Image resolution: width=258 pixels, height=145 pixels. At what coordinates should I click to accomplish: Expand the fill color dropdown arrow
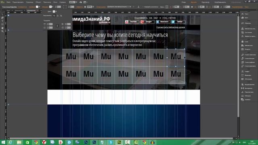coord(39,7)
